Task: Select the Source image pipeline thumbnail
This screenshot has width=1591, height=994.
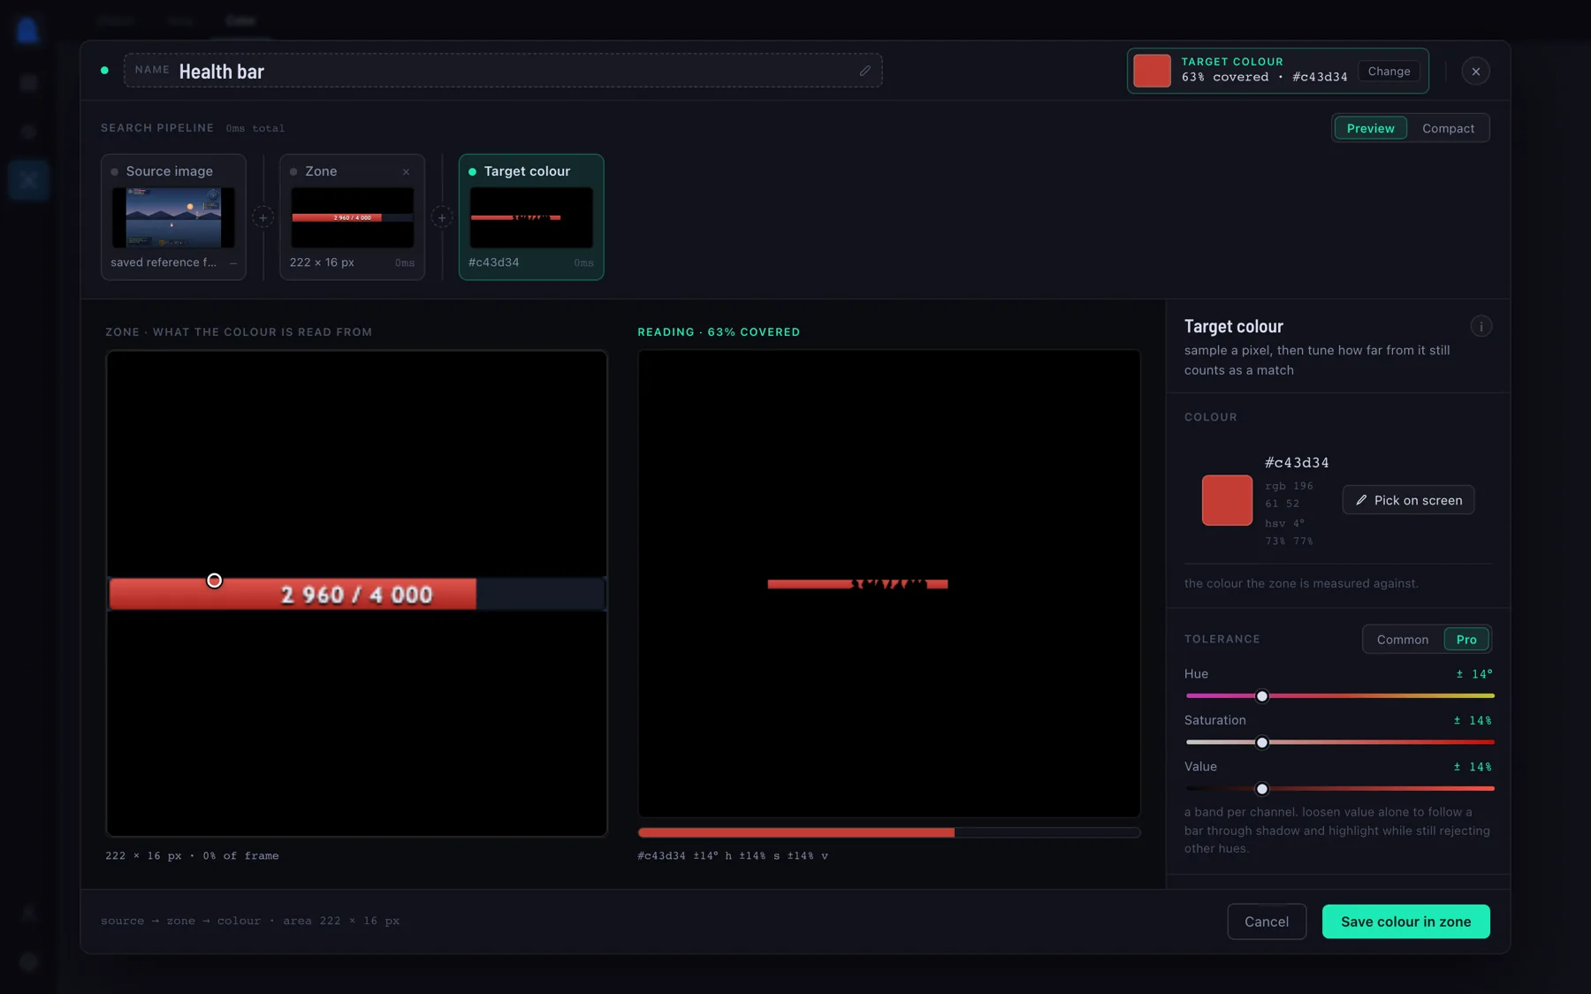Action: (173, 217)
